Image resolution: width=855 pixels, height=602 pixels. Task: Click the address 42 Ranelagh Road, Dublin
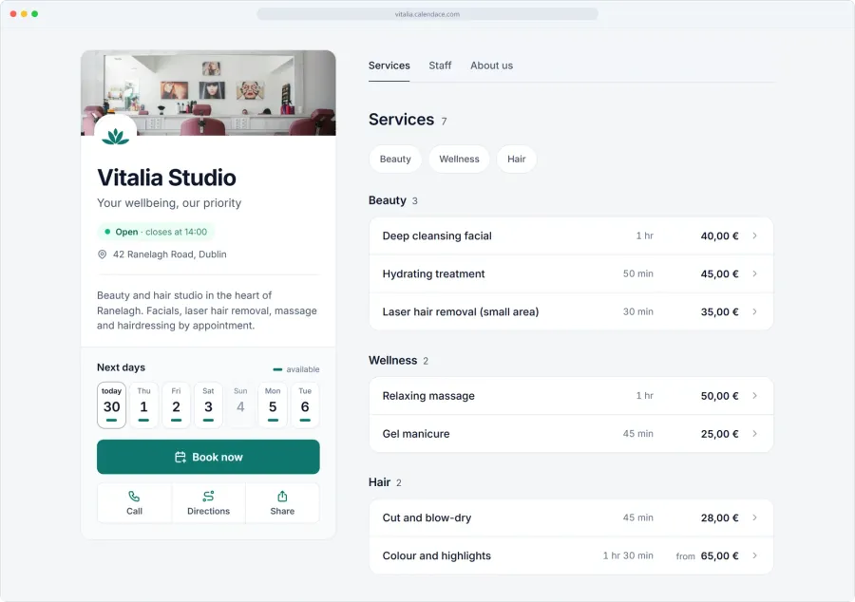point(170,254)
